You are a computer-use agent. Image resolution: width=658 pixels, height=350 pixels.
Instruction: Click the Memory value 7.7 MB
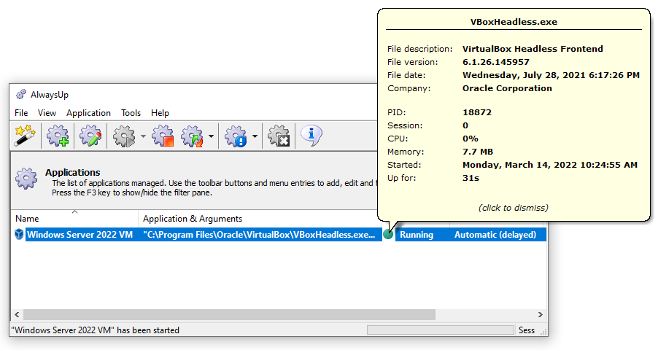pos(478,152)
